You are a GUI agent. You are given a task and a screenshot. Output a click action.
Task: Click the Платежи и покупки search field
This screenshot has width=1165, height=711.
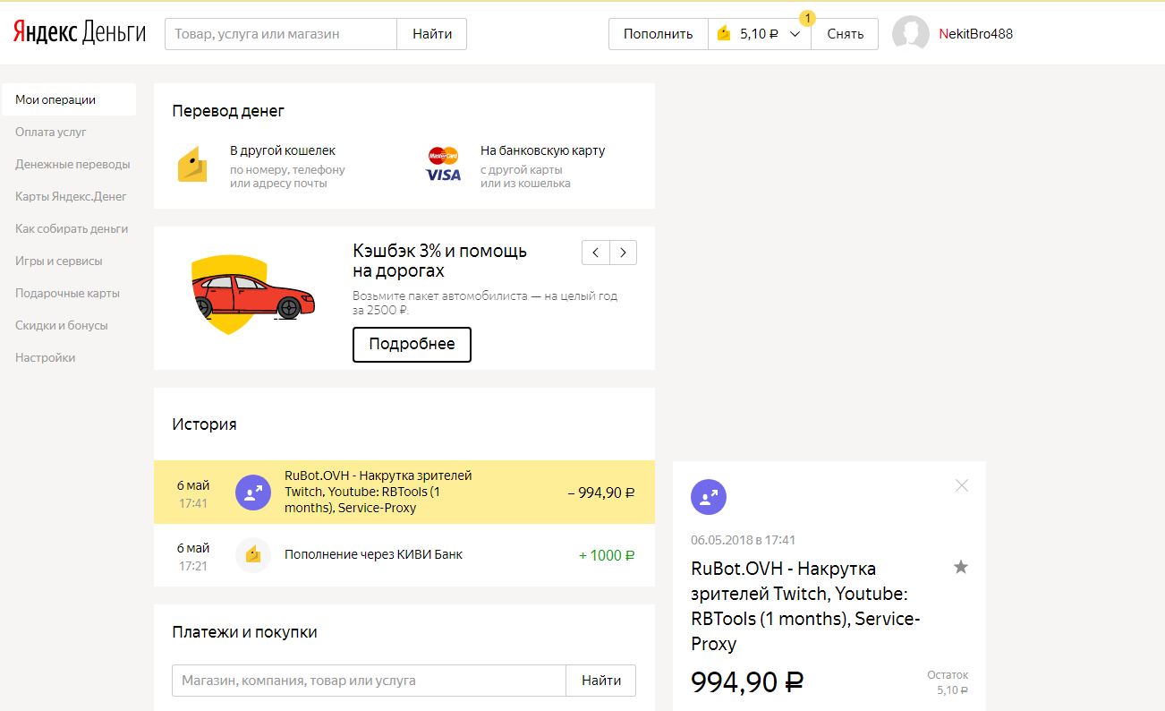tap(369, 681)
